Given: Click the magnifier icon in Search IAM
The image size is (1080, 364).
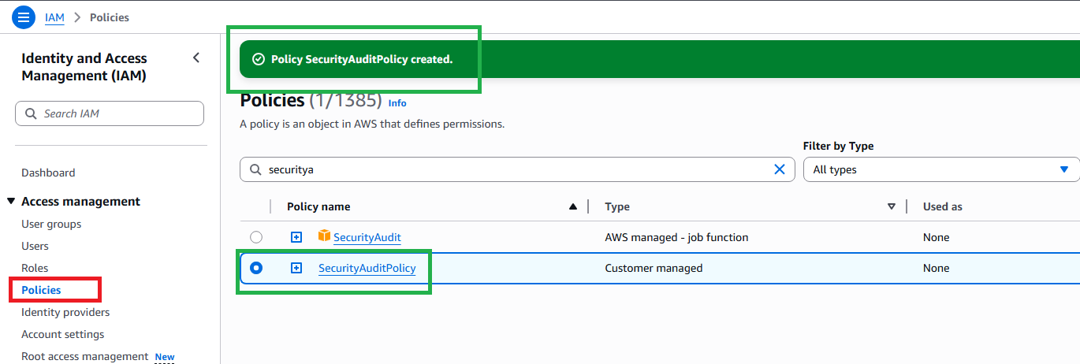Looking at the screenshot, I should point(31,113).
